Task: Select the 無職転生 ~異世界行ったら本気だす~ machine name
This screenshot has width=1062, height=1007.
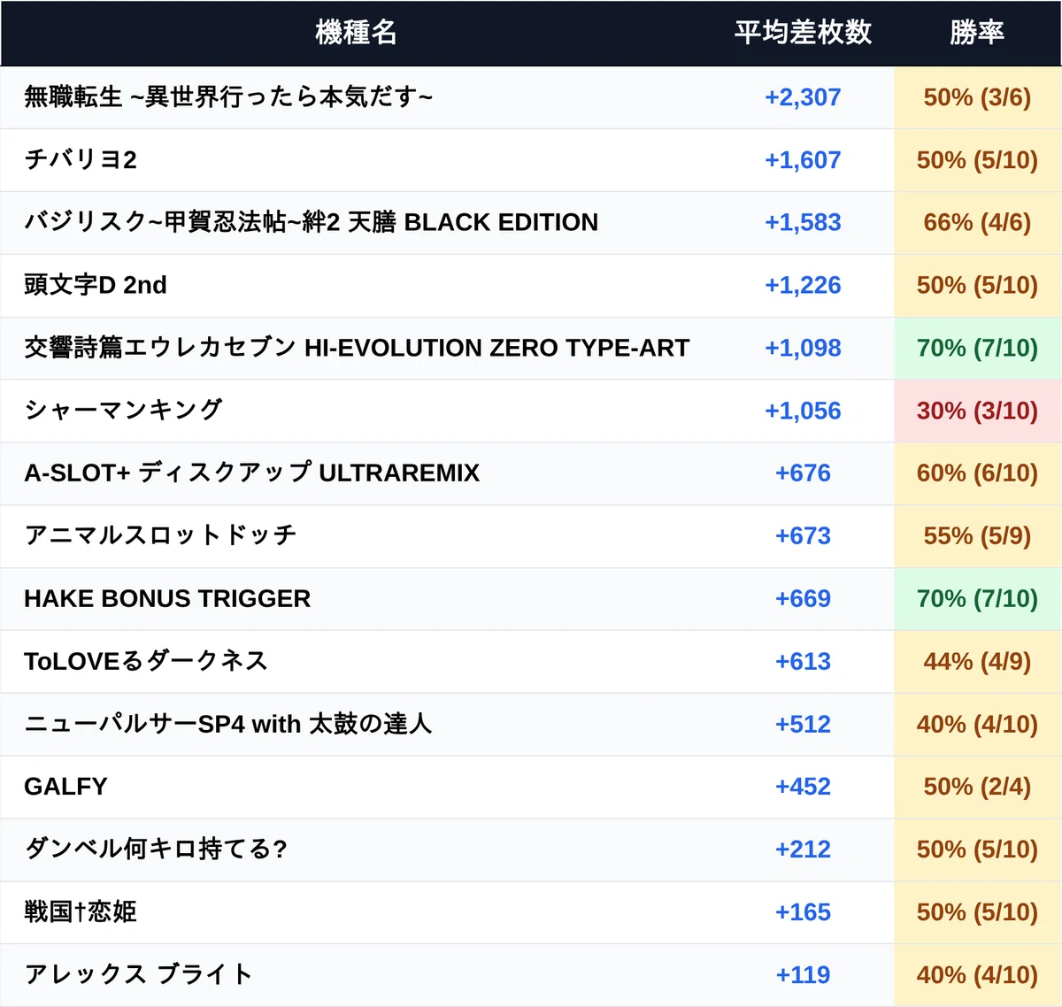Action: coord(228,97)
